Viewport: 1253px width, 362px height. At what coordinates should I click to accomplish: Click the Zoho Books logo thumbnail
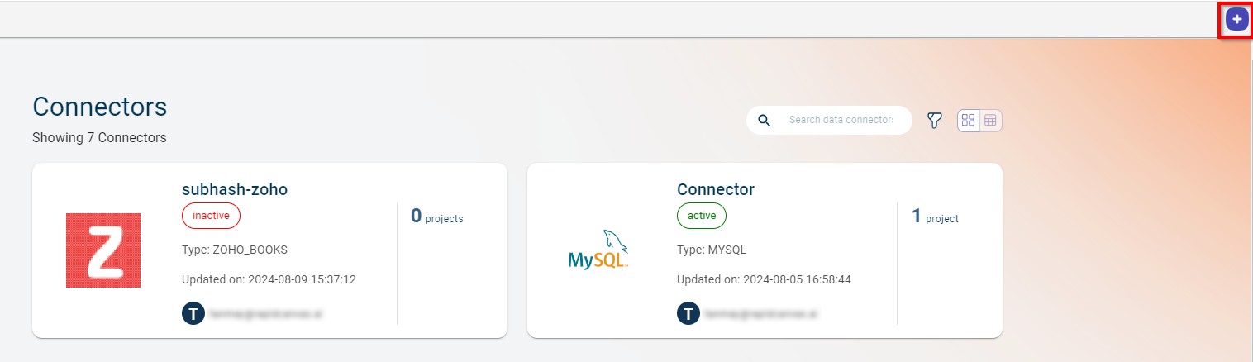[x=103, y=250]
